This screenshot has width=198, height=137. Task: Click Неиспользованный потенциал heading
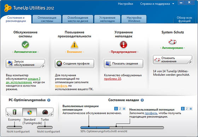click(x=152, y=110)
